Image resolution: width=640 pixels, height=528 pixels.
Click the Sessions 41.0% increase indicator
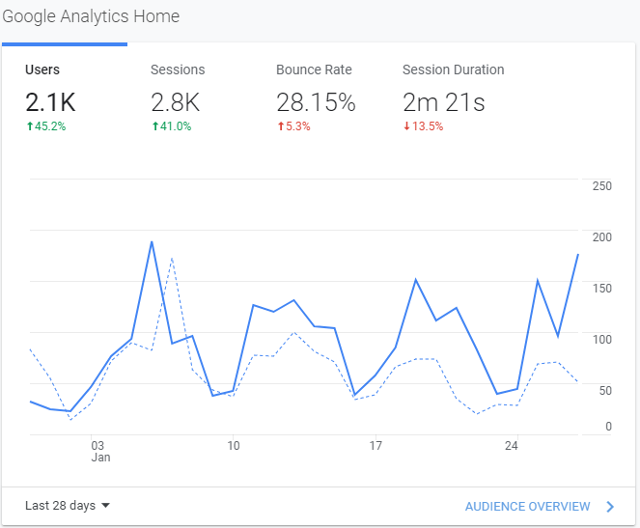point(172,126)
